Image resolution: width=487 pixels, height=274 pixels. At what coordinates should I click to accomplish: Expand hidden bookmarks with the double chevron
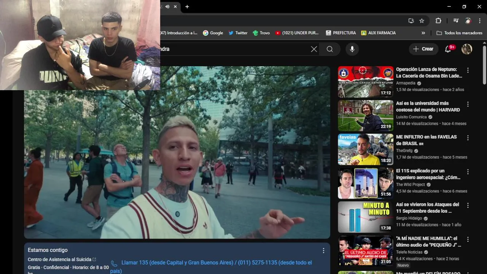(x=423, y=33)
